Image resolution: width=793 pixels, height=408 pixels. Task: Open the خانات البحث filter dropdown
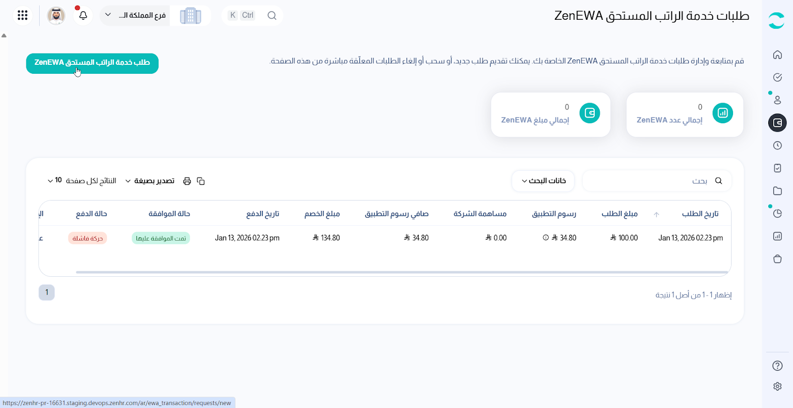coord(543,181)
